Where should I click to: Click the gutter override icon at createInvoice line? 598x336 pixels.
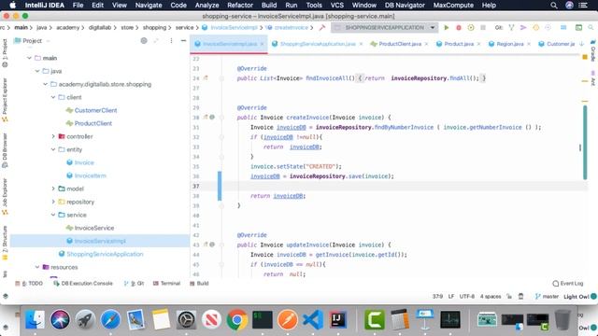(206, 118)
